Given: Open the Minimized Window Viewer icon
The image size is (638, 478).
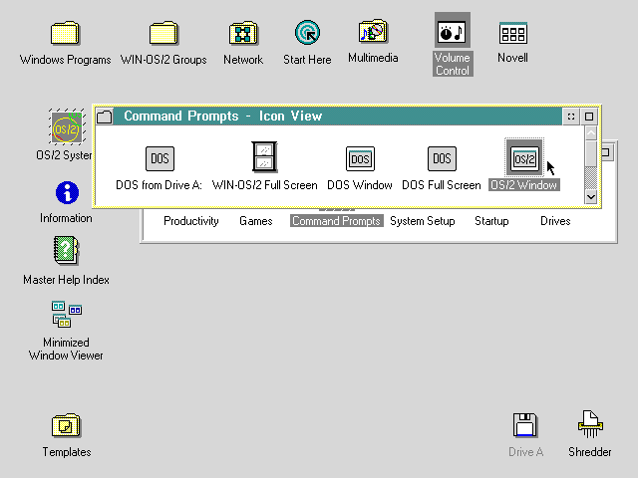Looking at the screenshot, I should point(67,315).
